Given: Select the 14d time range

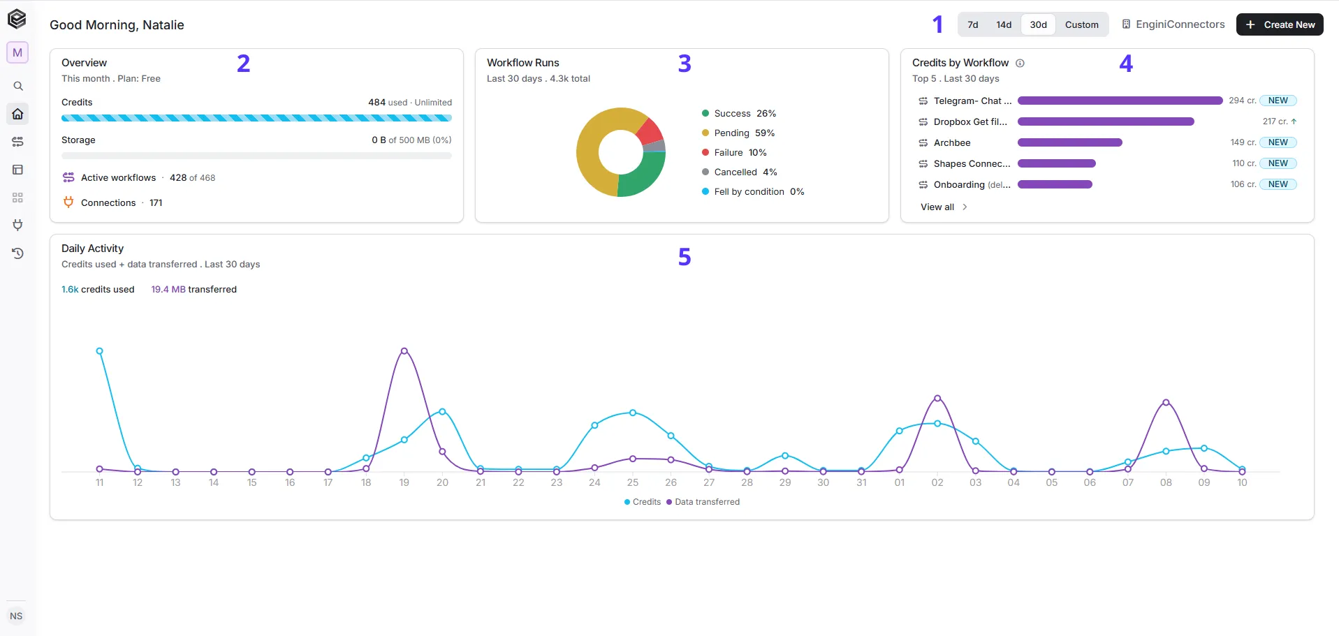Looking at the screenshot, I should click(1004, 24).
